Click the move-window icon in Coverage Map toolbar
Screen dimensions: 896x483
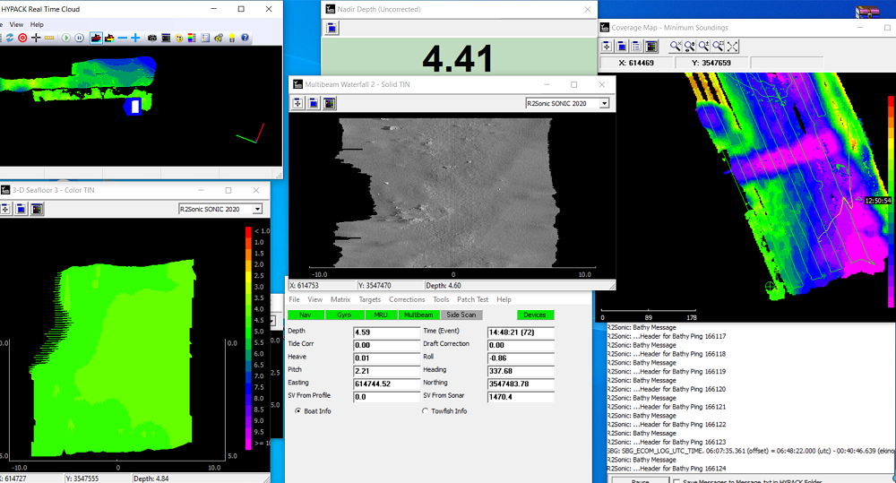607,47
